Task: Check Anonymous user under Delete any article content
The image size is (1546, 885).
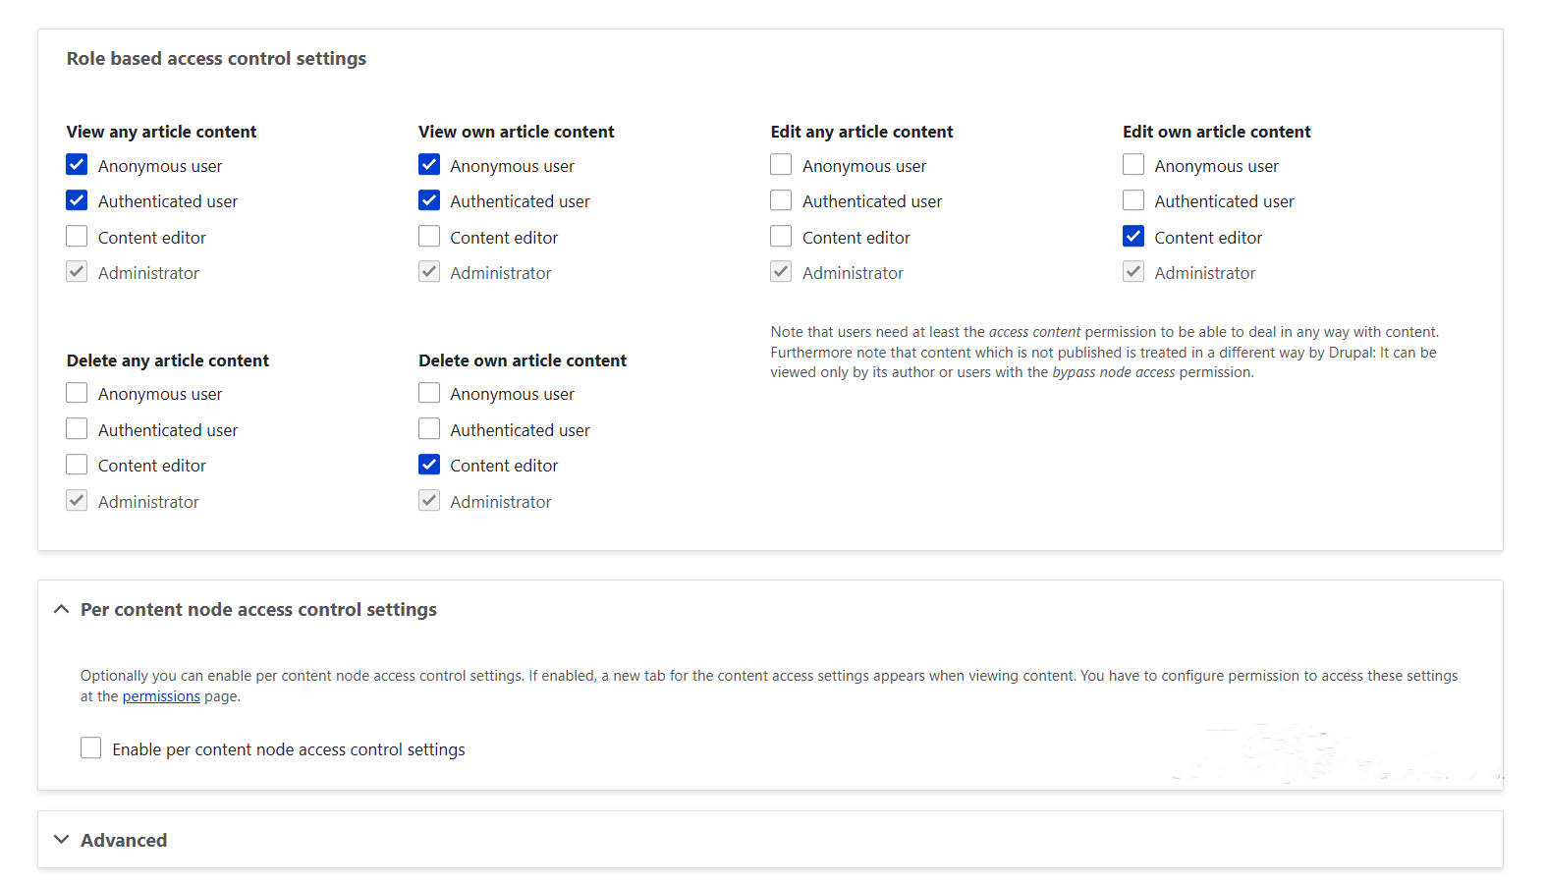Action: tap(77, 392)
